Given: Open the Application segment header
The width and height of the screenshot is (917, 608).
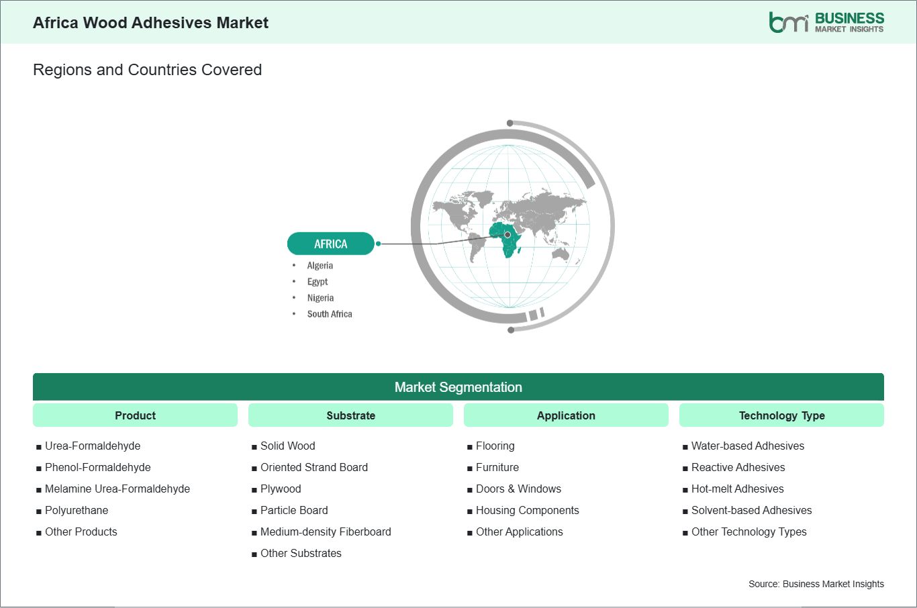Looking at the screenshot, I should tap(566, 415).
